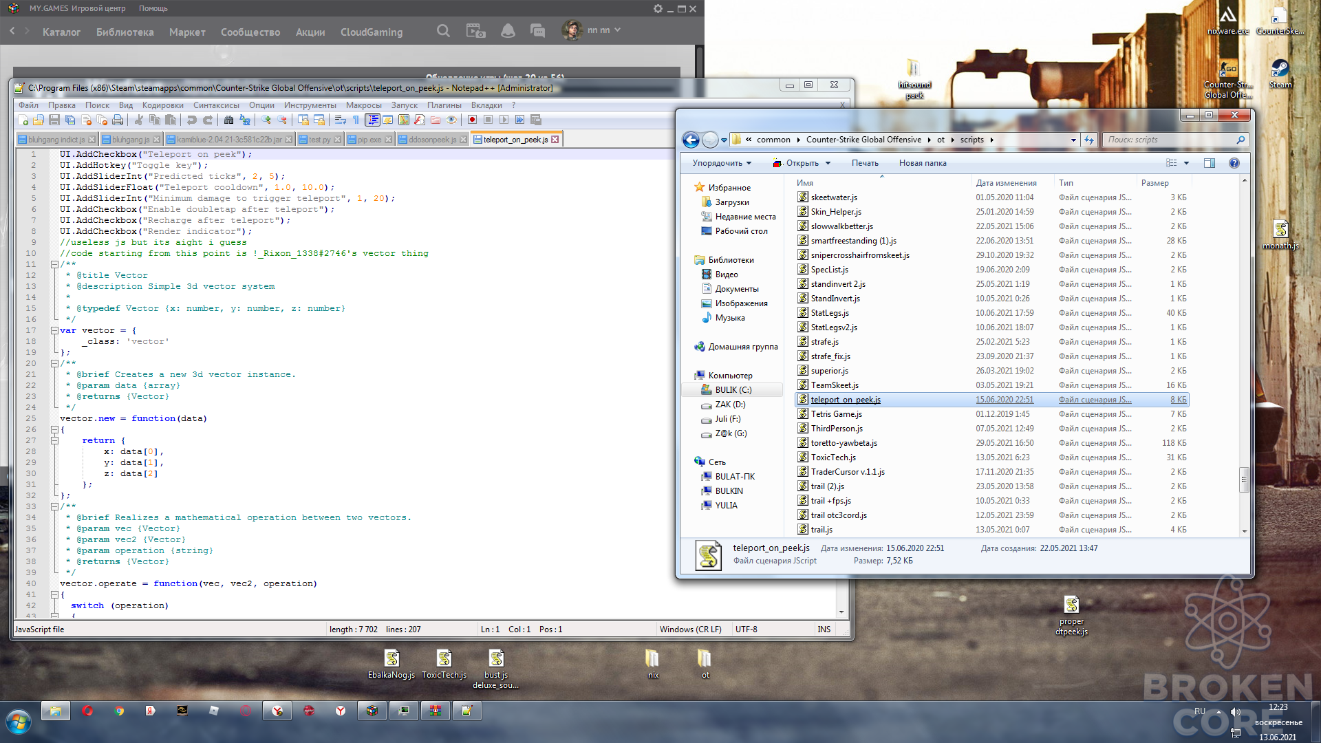Collapse the 'var vector' fold at line 17

coord(54,330)
